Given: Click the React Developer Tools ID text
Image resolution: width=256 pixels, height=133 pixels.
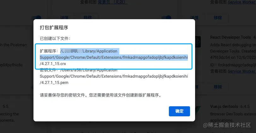Looking at the screenshot, I should point(233,65).
